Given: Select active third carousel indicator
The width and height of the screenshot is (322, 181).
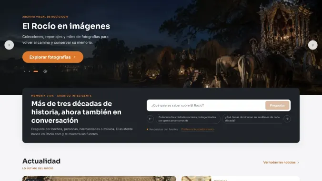Looking at the screenshot, I should click(36, 71).
